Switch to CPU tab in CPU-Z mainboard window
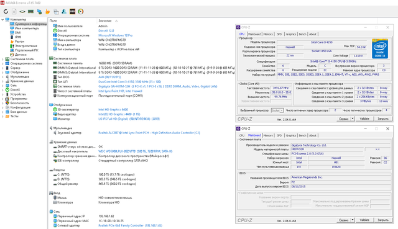Screen dimensions: 398x229 [242, 135]
